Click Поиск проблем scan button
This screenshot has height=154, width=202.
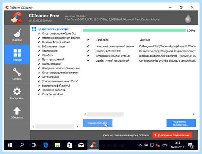click(x=98, y=123)
